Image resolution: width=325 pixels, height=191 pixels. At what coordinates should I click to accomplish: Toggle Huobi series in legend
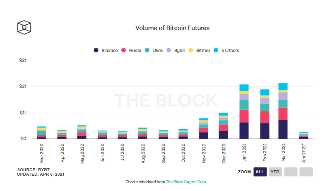click(x=132, y=50)
